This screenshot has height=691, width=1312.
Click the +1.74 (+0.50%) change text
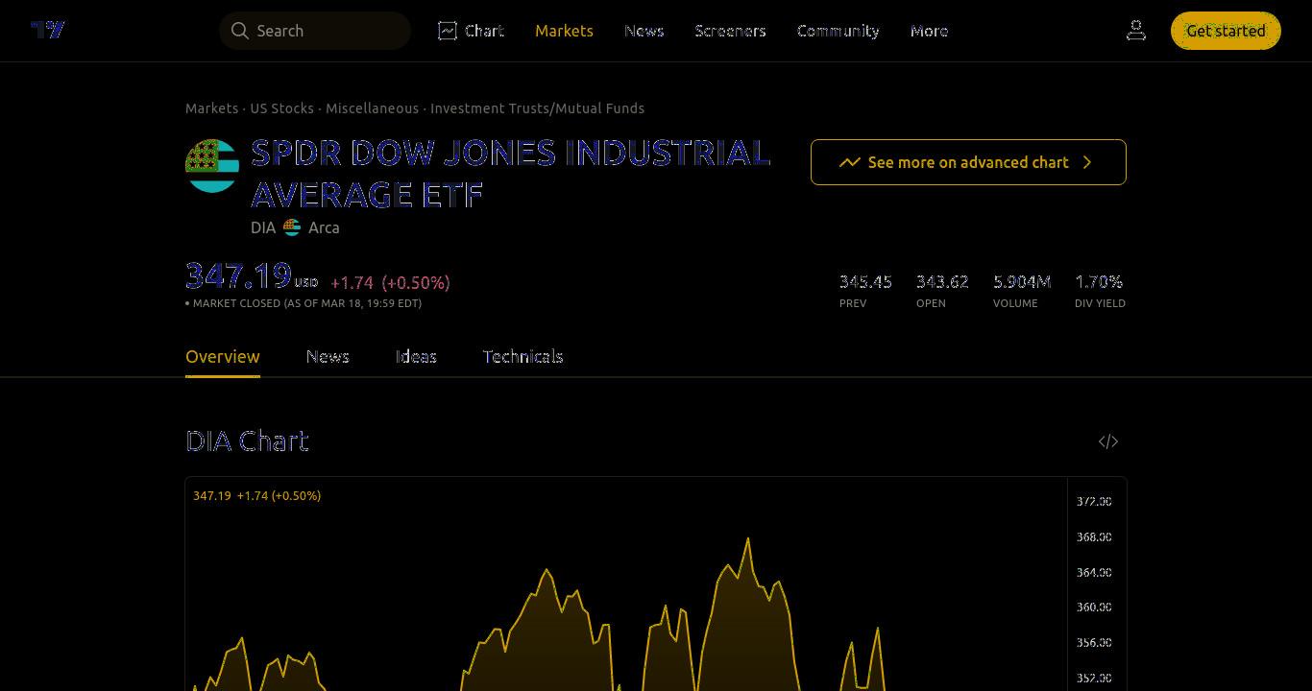[390, 282]
